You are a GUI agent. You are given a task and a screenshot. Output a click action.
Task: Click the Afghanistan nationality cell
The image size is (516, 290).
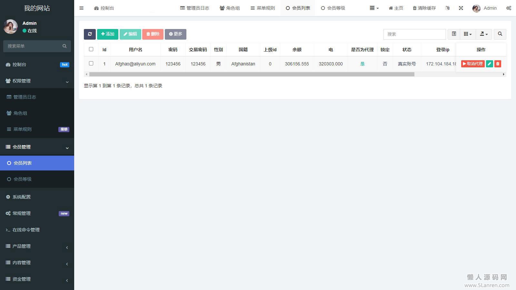243,64
